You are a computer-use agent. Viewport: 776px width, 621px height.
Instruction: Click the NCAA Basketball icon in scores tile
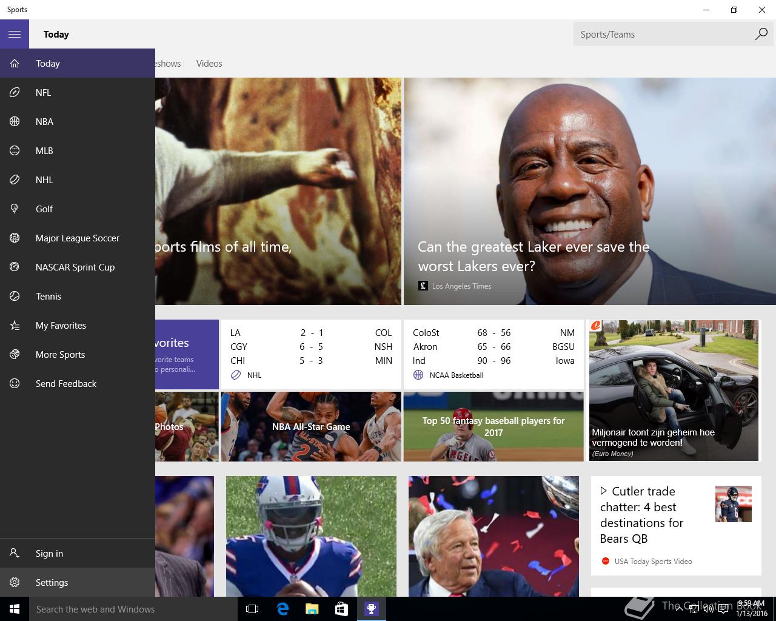click(418, 375)
